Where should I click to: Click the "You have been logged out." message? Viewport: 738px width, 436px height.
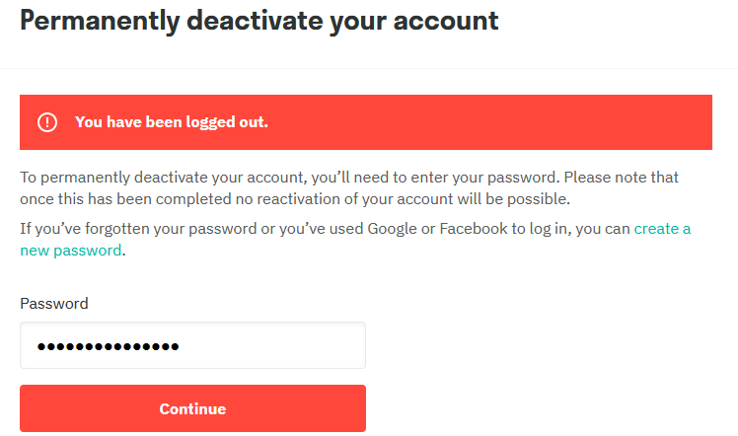point(172,122)
